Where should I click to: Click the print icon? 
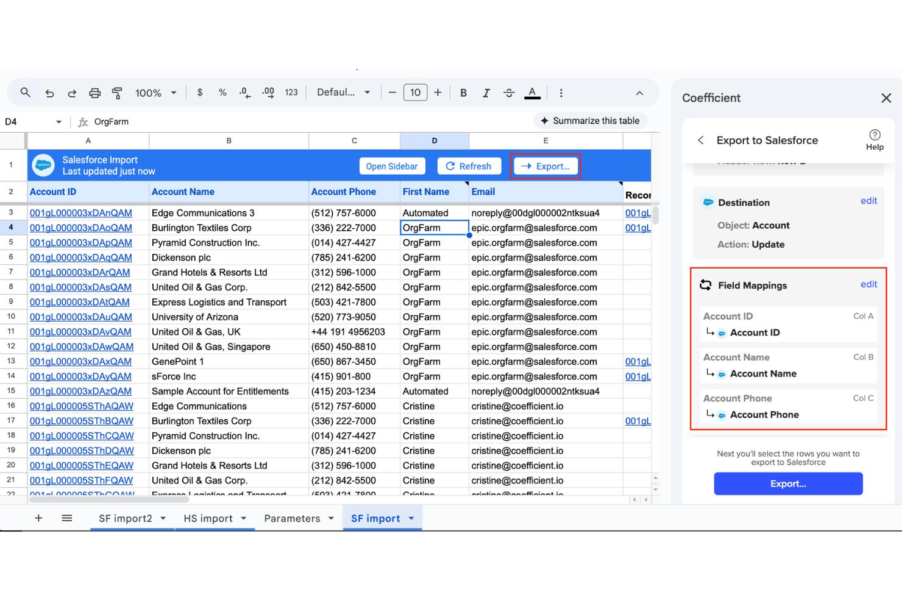tap(94, 92)
